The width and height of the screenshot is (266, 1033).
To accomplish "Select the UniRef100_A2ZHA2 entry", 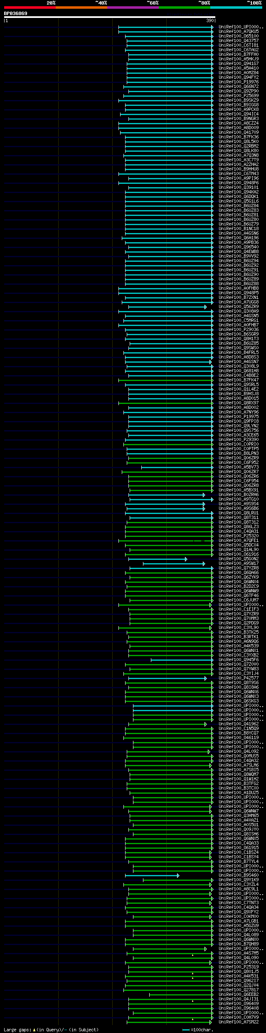I will (x=239, y=164).
